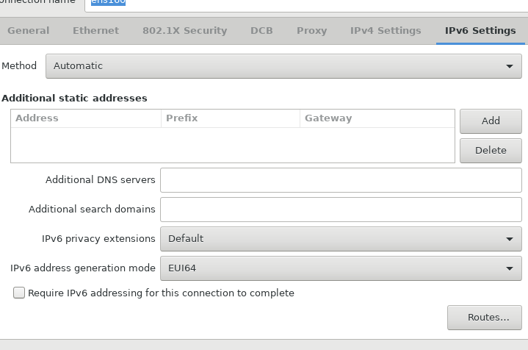This screenshot has width=528, height=350.
Task: Open the Routes… dialog
Action: [485, 318]
